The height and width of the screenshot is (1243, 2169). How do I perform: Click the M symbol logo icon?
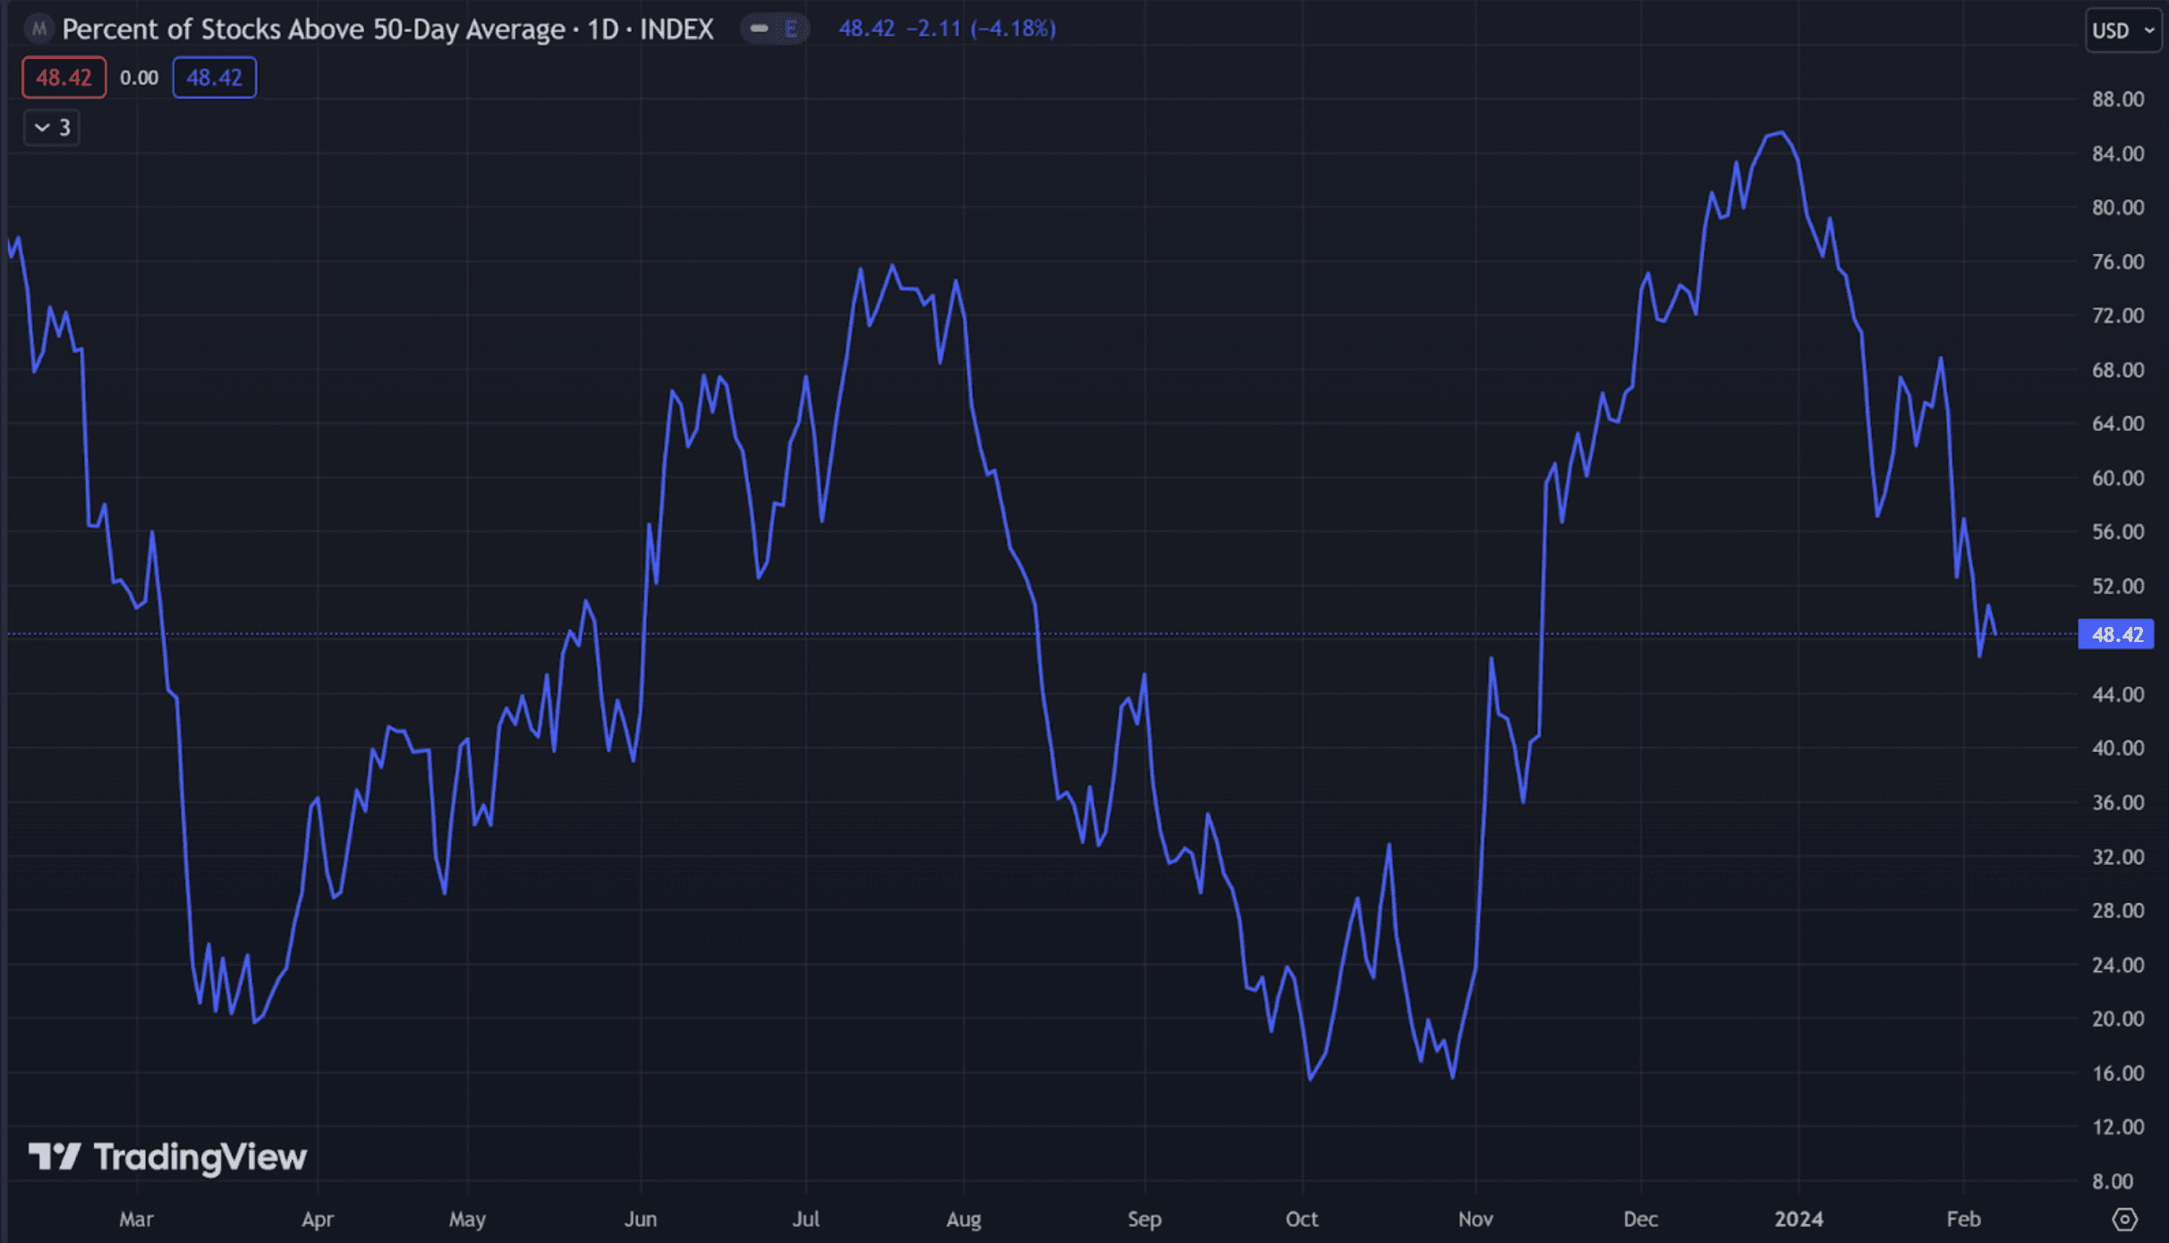38,30
